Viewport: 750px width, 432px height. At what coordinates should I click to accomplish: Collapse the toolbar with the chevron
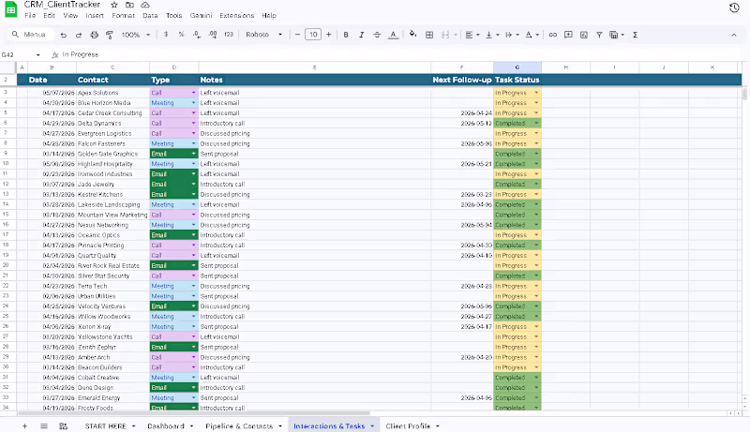click(x=734, y=35)
